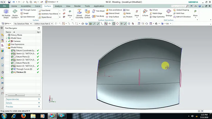Select the Swept surface command
Image resolution: width=212 pixels, height=119 pixels.
24,13
